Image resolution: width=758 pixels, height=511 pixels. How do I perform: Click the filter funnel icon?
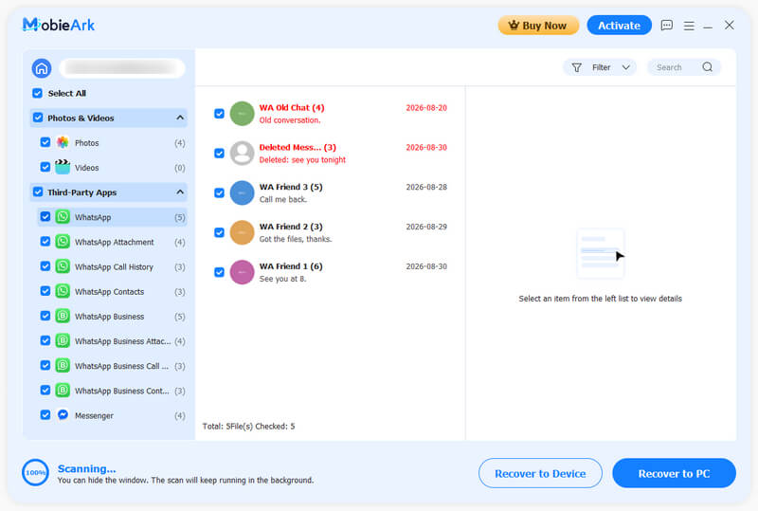(576, 67)
